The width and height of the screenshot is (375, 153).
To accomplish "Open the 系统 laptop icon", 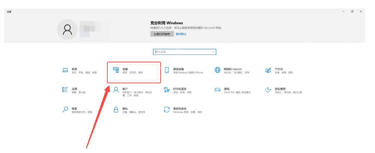I will pos(65,70).
